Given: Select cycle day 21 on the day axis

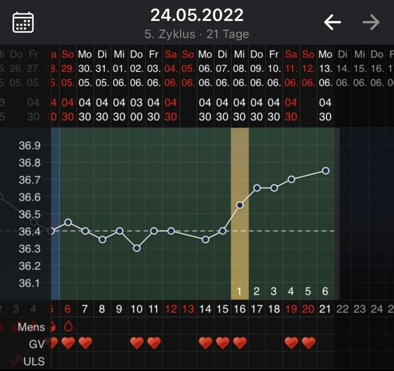Looking at the screenshot, I should tap(325, 309).
